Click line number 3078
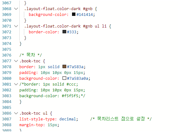This screenshot has height=132, width=179. click(x=7, y=67)
